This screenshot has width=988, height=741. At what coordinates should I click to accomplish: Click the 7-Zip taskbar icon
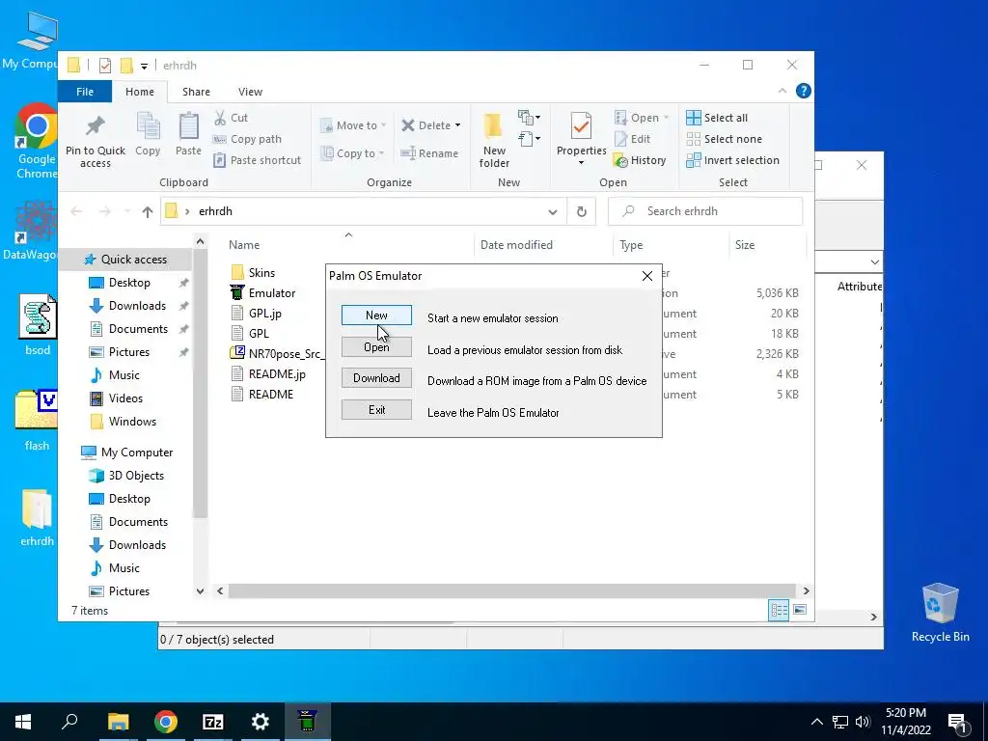click(213, 722)
